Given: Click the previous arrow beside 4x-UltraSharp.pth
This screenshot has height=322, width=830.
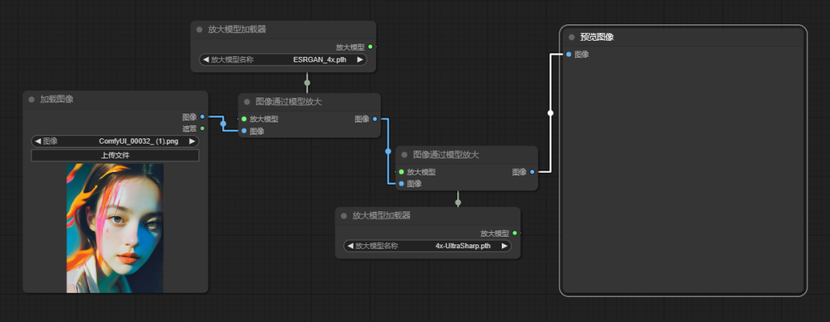Looking at the screenshot, I should tap(348, 246).
